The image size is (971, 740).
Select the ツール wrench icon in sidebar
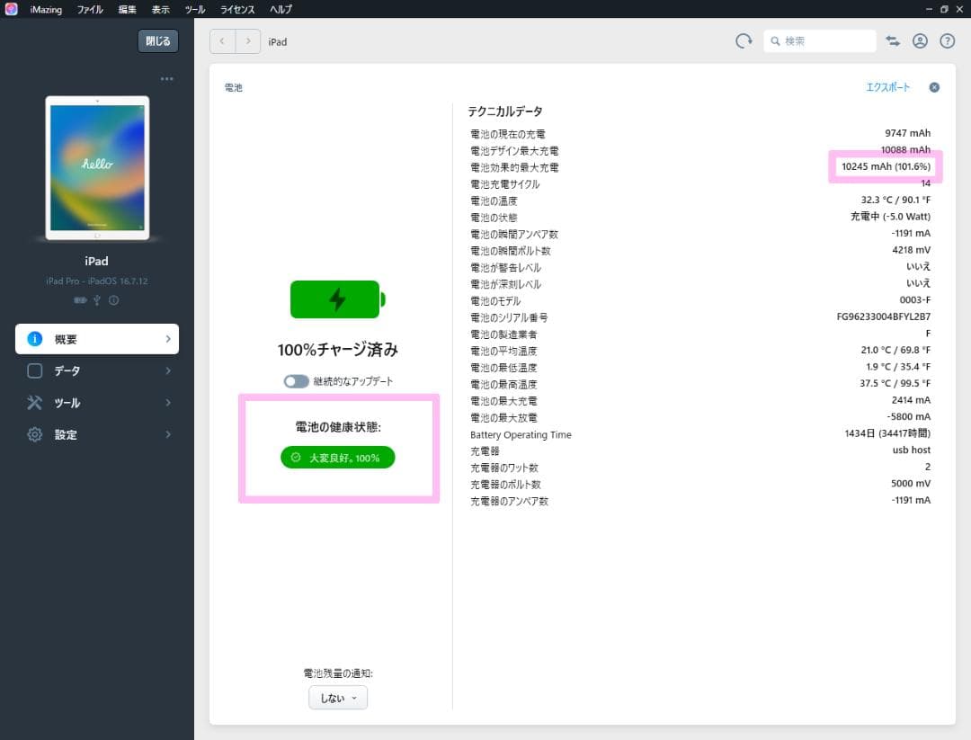pyautogui.click(x=34, y=403)
